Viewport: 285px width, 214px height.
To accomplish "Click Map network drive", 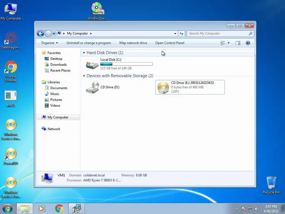I will coord(133,43).
